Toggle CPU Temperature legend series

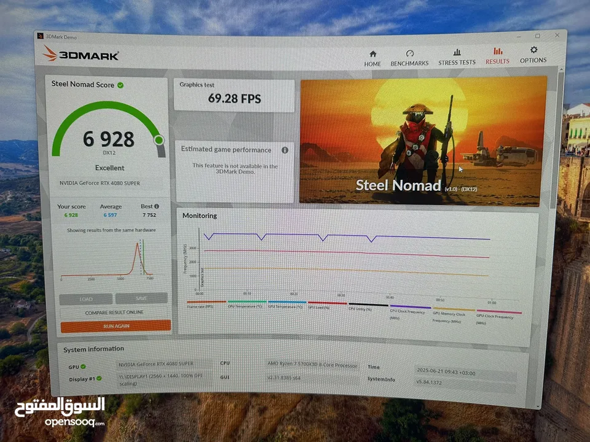click(247, 304)
